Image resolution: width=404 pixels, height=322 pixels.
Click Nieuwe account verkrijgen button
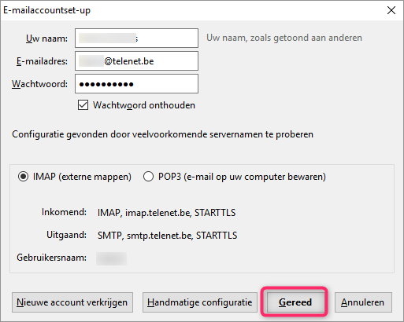click(x=72, y=302)
